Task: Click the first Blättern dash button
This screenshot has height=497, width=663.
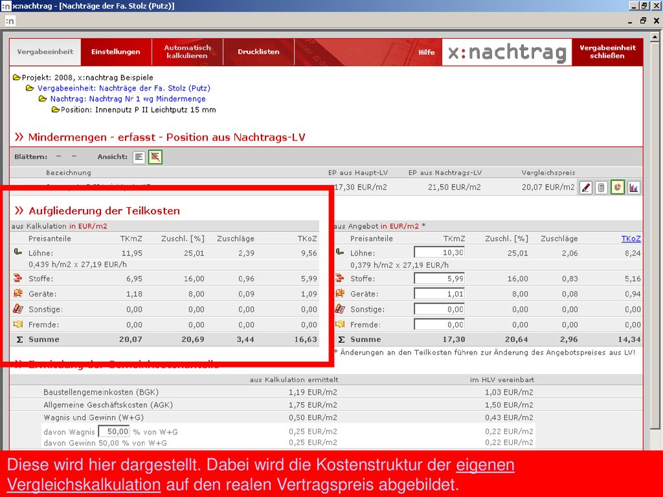Action: [59, 157]
